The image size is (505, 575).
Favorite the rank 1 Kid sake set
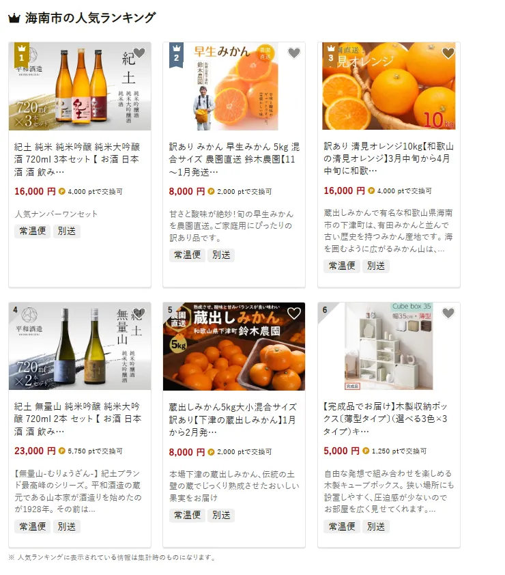(x=139, y=53)
